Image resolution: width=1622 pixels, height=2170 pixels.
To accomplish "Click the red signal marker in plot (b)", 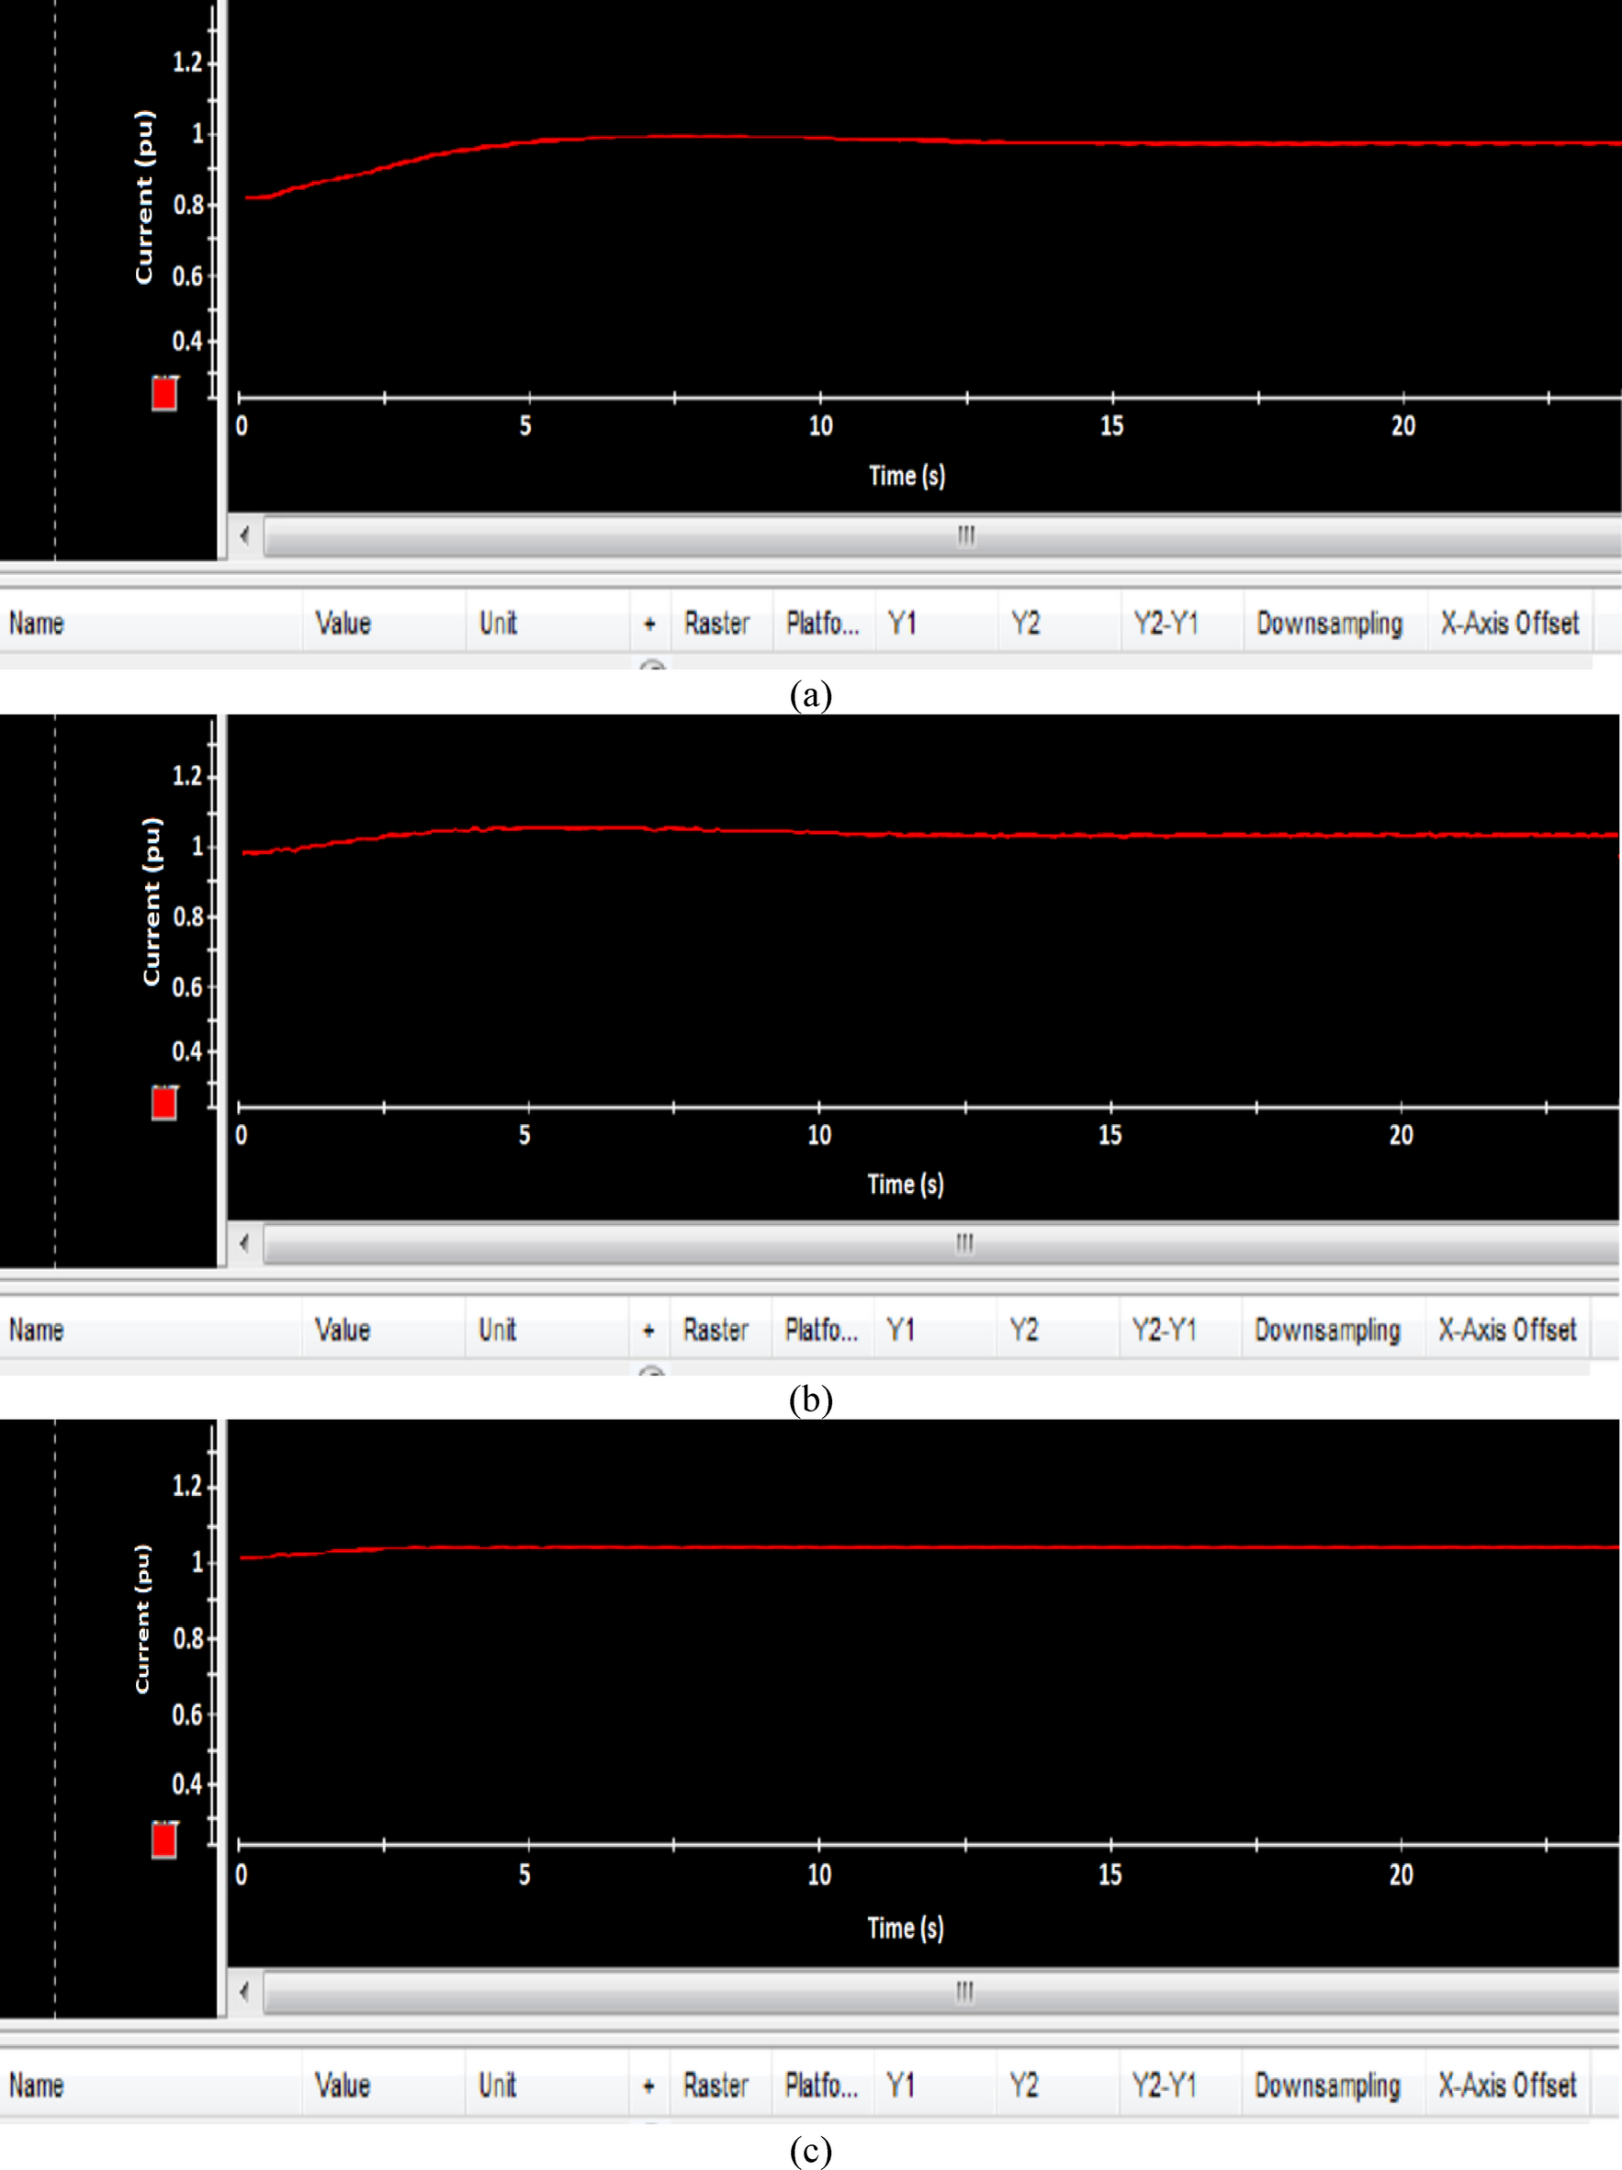I will [x=163, y=1103].
